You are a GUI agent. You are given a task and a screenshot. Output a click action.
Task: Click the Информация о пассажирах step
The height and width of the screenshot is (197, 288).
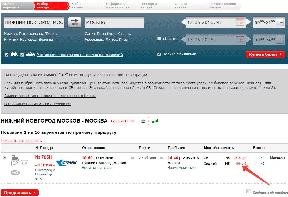click(120, 6)
